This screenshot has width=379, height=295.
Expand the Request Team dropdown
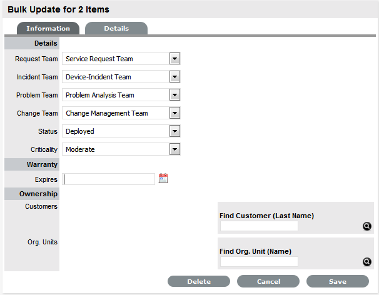click(x=175, y=59)
